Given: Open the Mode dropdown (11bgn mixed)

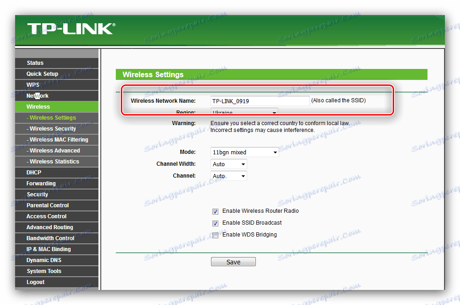Looking at the screenshot, I should click(x=244, y=152).
